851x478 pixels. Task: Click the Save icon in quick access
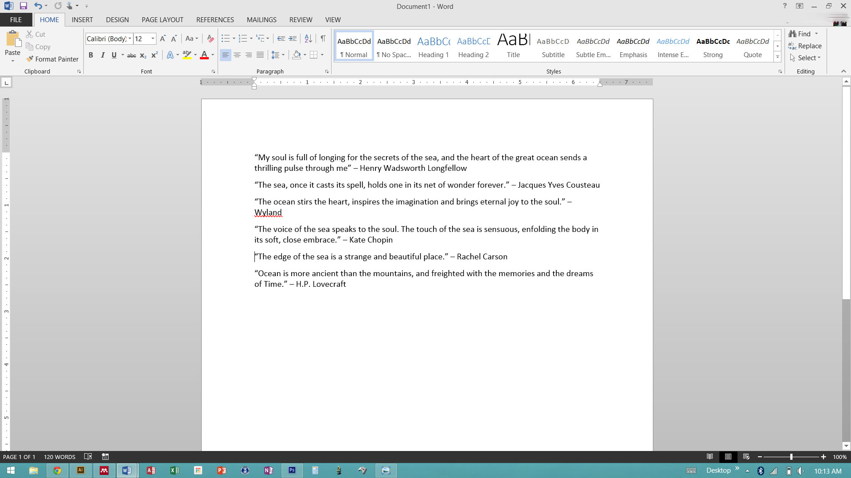23,6
